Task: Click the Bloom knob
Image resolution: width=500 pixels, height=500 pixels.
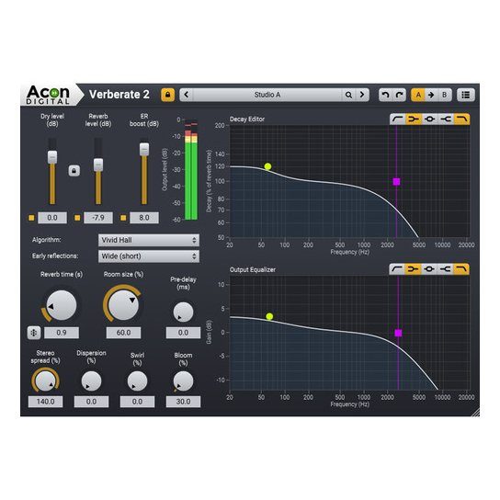Action: [x=183, y=381]
